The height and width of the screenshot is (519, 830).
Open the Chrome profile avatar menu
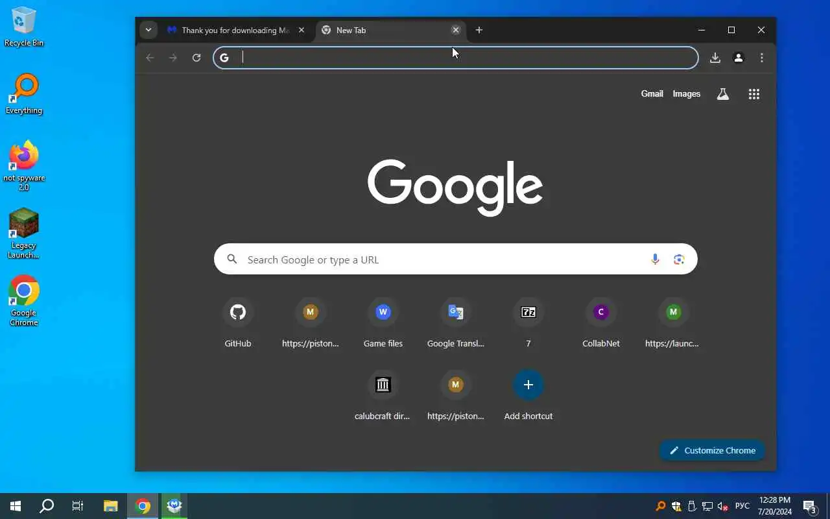[x=739, y=58]
